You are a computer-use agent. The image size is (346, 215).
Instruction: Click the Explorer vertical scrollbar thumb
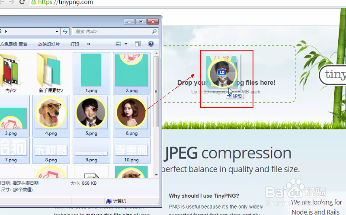tap(156, 91)
